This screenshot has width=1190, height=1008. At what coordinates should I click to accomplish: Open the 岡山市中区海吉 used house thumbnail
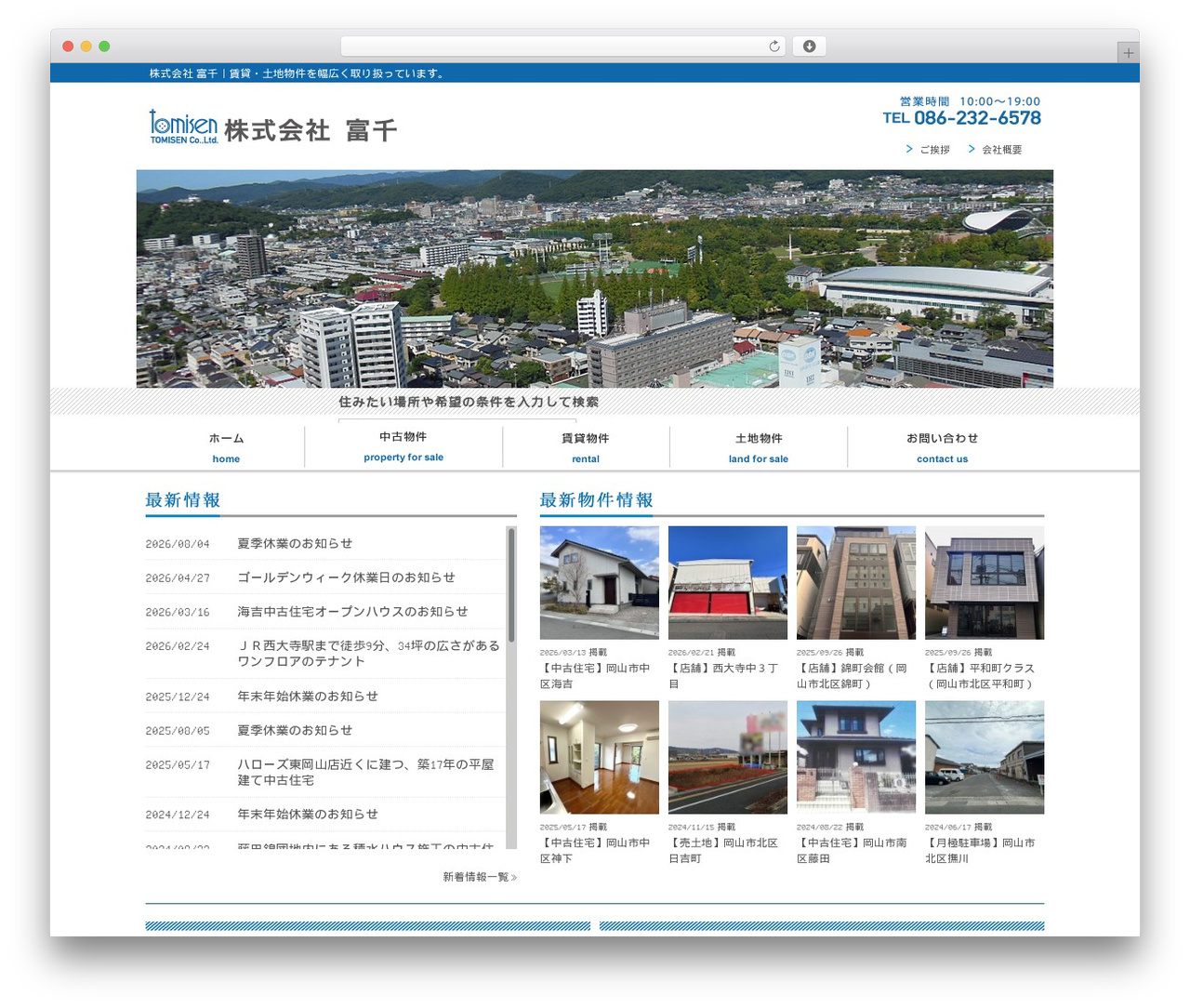600,583
